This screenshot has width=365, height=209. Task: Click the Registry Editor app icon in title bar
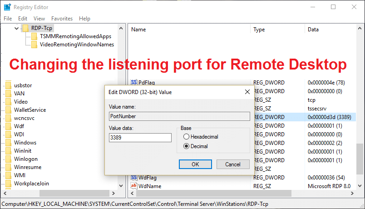pos(7,7)
